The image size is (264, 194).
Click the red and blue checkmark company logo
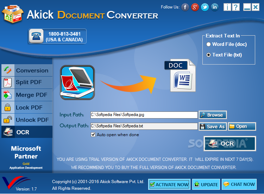16,182
